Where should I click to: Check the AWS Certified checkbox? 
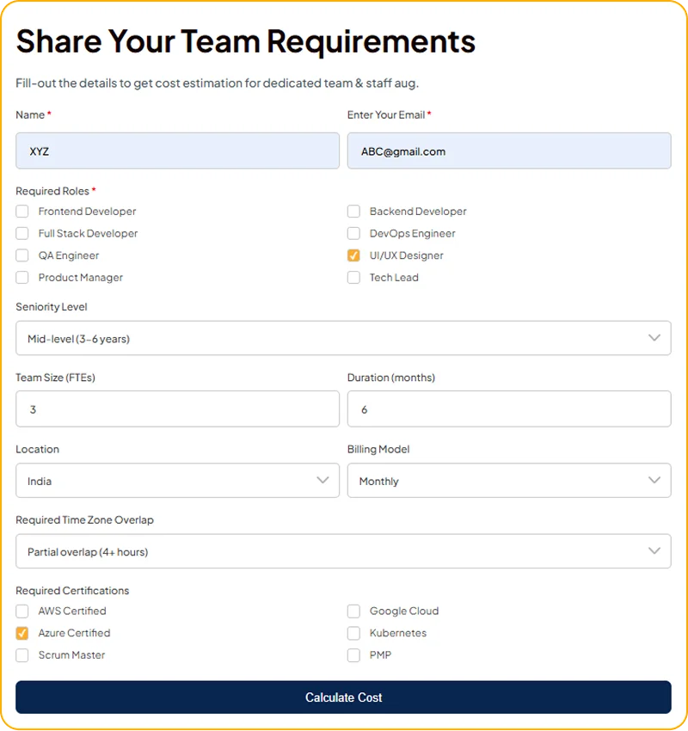click(x=22, y=611)
